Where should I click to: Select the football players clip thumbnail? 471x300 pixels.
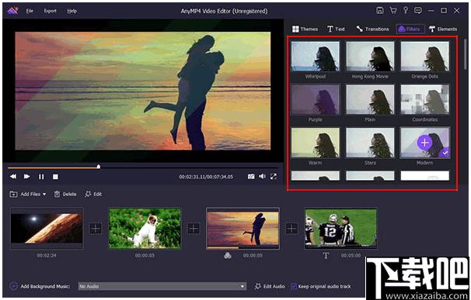click(341, 229)
